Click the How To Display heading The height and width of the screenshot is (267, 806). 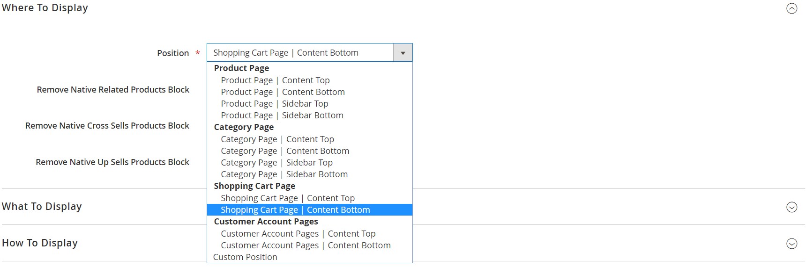click(x=40, y=243)
